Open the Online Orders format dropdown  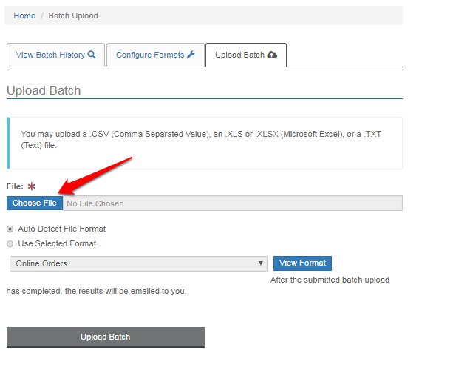click(138, 263)
